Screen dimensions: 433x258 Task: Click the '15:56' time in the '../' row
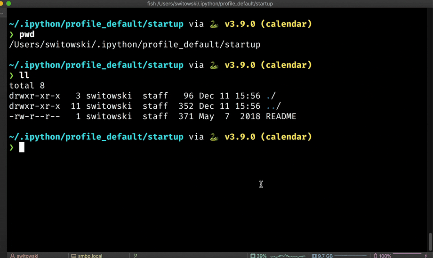[248, 106]
